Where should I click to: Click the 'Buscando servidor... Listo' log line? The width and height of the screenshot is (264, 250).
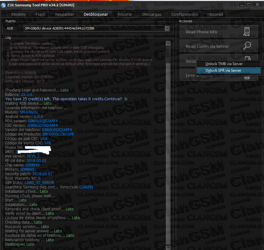pyautogui.click(x=27, y=227)
